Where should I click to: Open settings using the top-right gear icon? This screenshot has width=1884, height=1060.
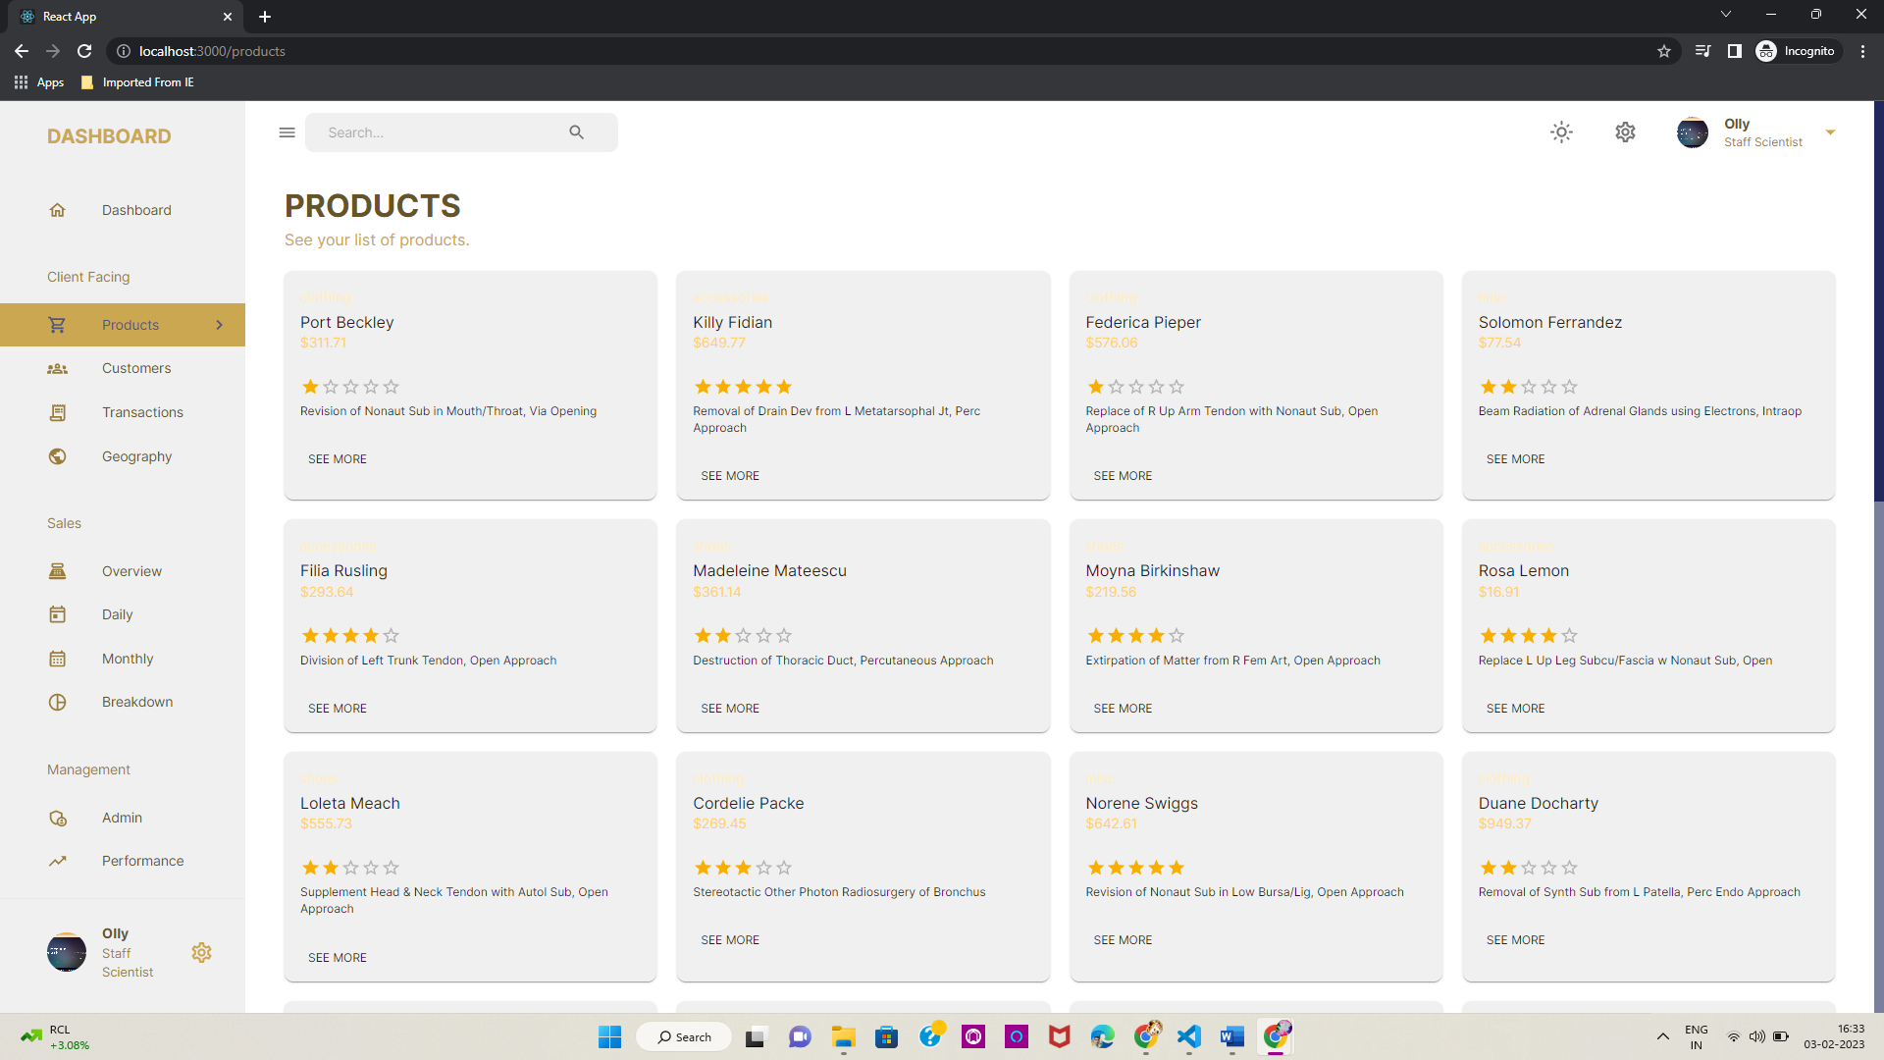[x=1625, y=132]
